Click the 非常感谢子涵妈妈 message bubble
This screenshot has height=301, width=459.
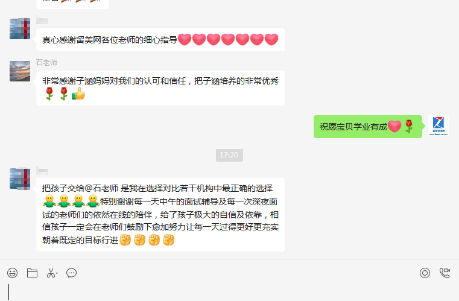tap(160, 88)
